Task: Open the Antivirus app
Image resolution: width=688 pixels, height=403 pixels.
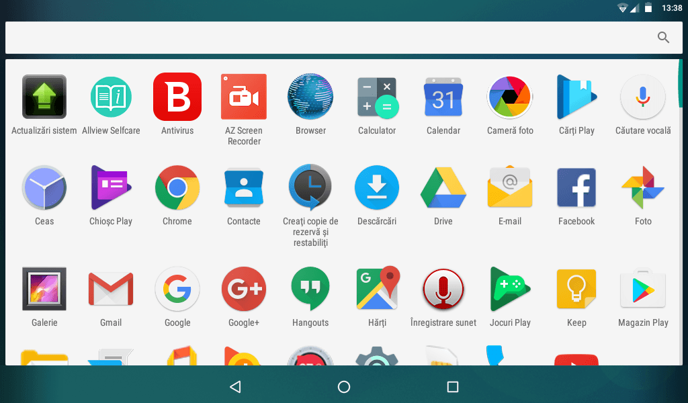Action: (177, 97)
